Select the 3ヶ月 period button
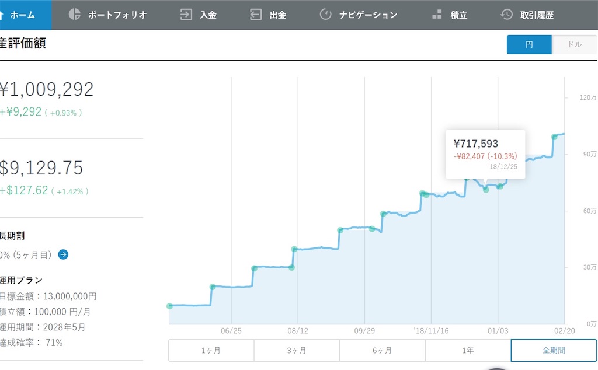 296,350
